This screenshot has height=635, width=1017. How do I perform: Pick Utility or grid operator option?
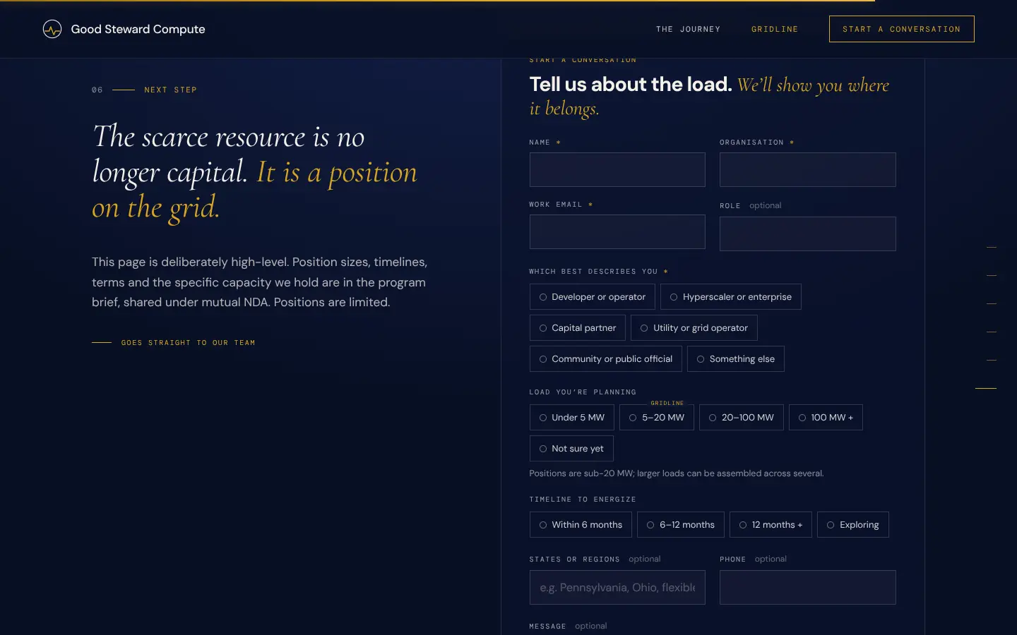(x=694, y=328)
